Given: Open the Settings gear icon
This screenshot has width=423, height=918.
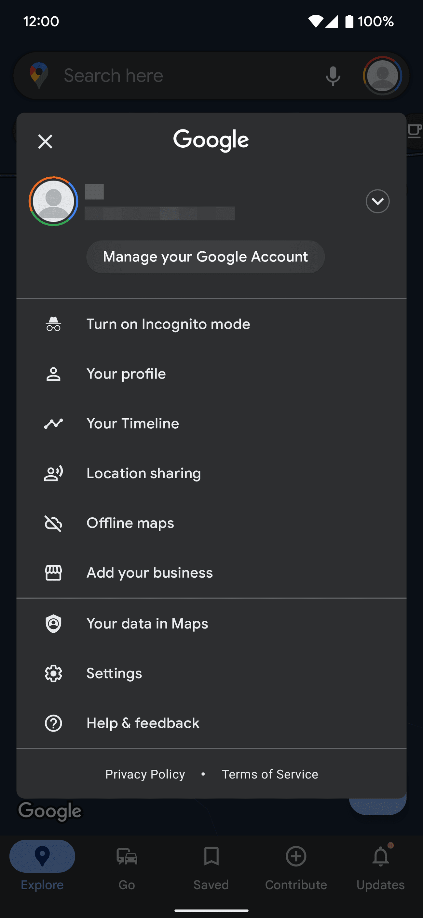Looking at the screenshot, I should coord(53,673).
